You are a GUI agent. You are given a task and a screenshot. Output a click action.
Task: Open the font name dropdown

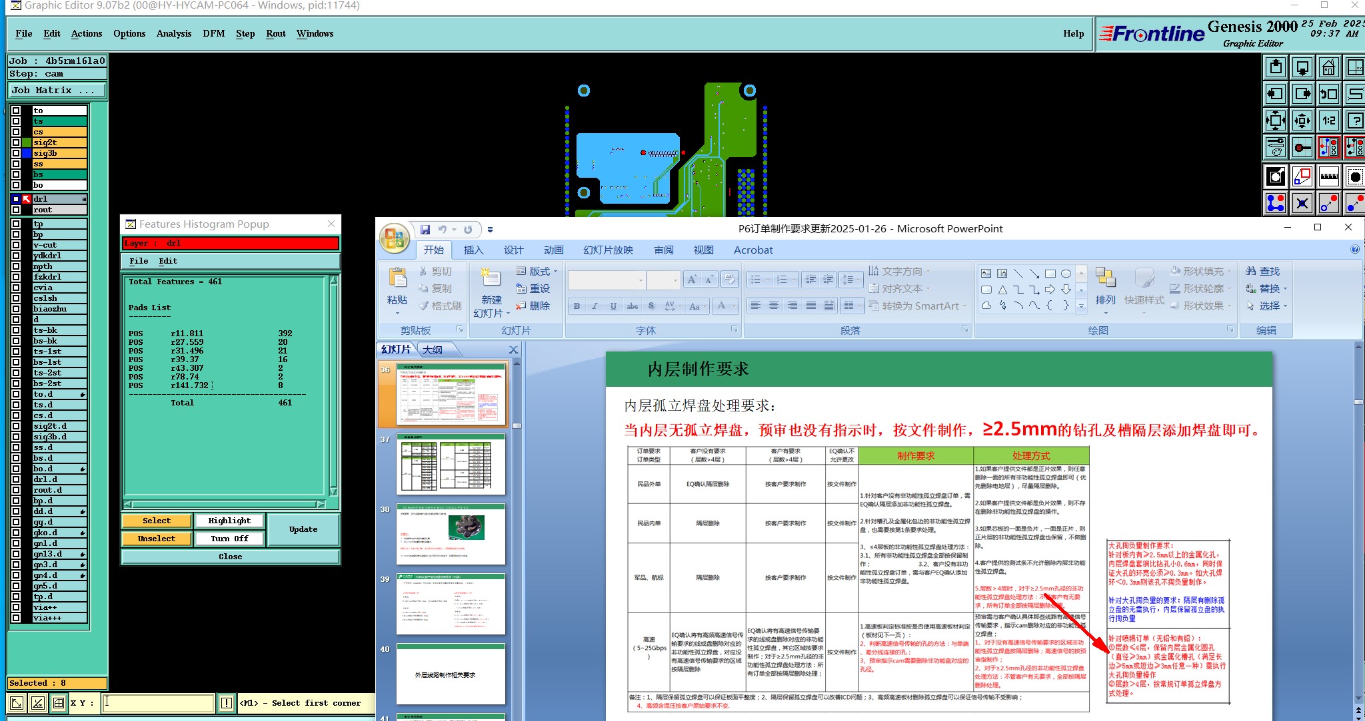(x=641, y=280)
